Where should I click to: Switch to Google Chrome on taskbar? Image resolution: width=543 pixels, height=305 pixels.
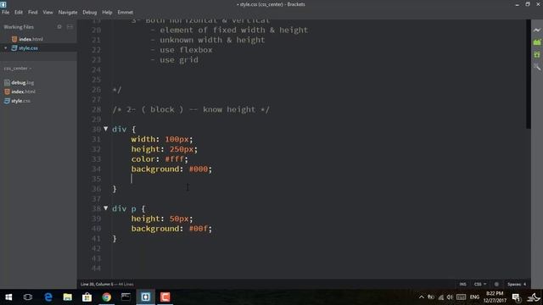[x=106, y=297]
